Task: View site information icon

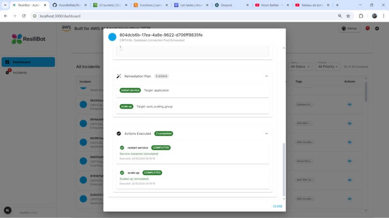Action: (x=35, y=16)
